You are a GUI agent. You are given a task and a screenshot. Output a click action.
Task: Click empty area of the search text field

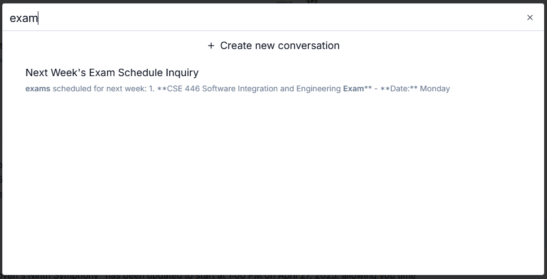pyautogui.click(x=282, y=18)
